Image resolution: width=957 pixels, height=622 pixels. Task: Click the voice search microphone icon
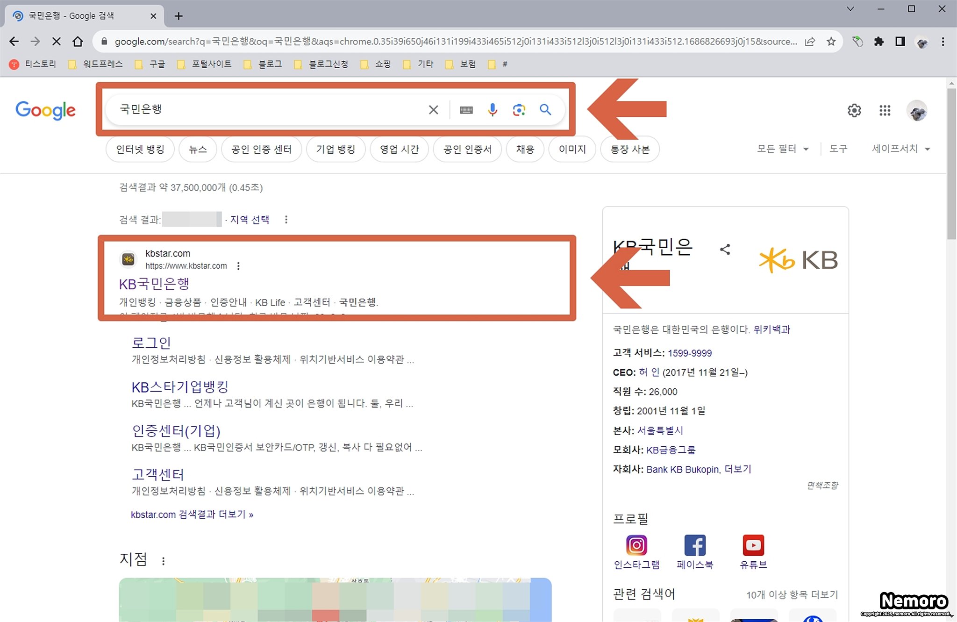[x=492, y=110]
